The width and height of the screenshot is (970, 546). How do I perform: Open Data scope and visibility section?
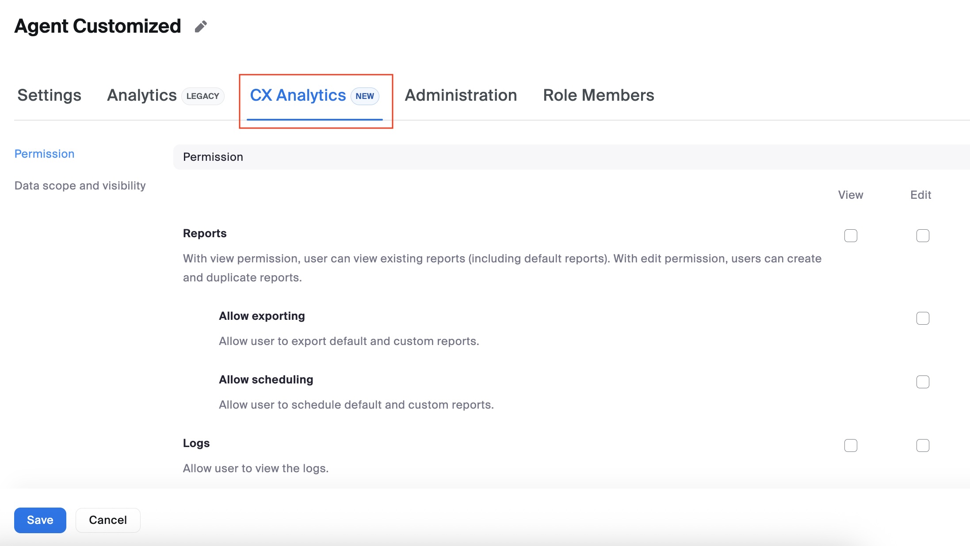tap(80, 186)
